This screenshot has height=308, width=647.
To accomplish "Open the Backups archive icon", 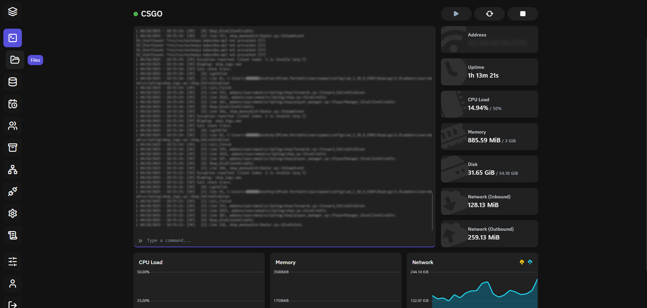I will 13,147.
